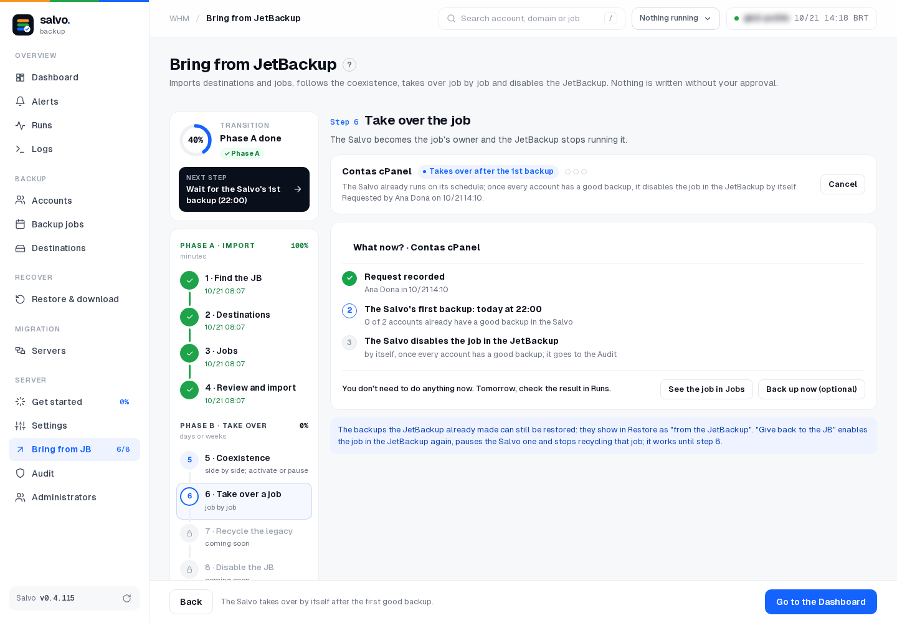Click the Servers migration icon
This screenshot has width=897, height=623.
point(21,351)
